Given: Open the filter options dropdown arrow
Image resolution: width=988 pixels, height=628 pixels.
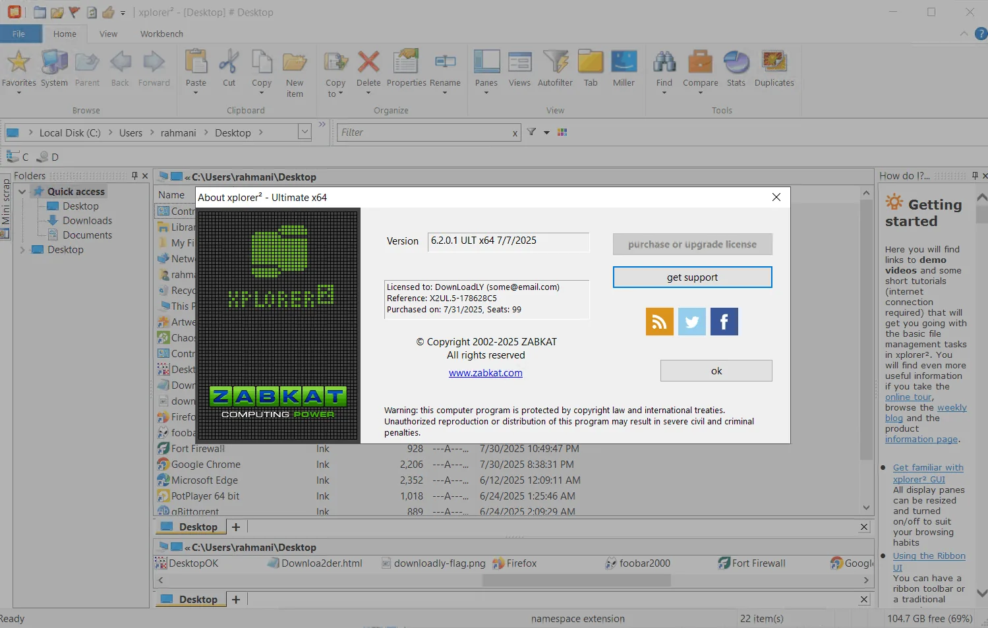Looking at the screenshot, I should coord(546,132).
